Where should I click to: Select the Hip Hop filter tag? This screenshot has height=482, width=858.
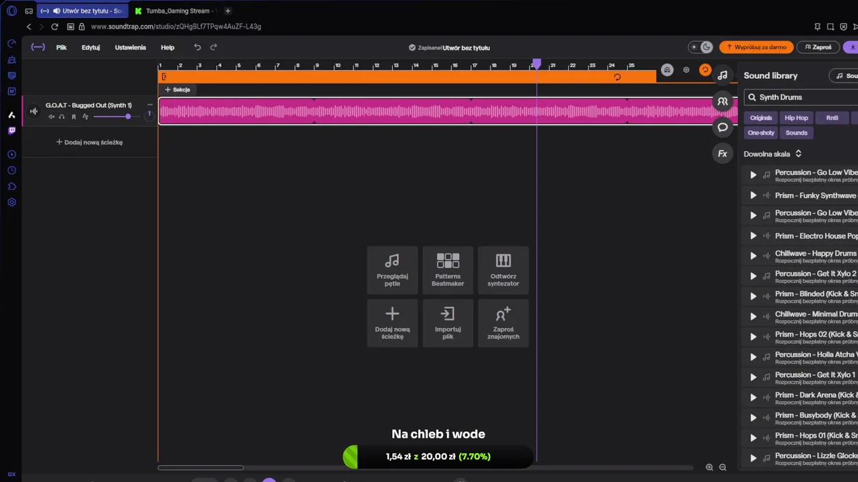tap(796, 118)
